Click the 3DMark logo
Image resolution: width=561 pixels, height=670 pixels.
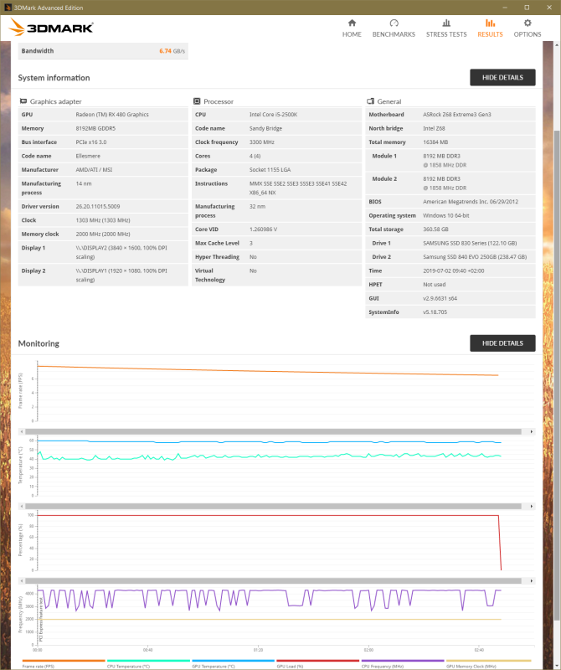51,28
